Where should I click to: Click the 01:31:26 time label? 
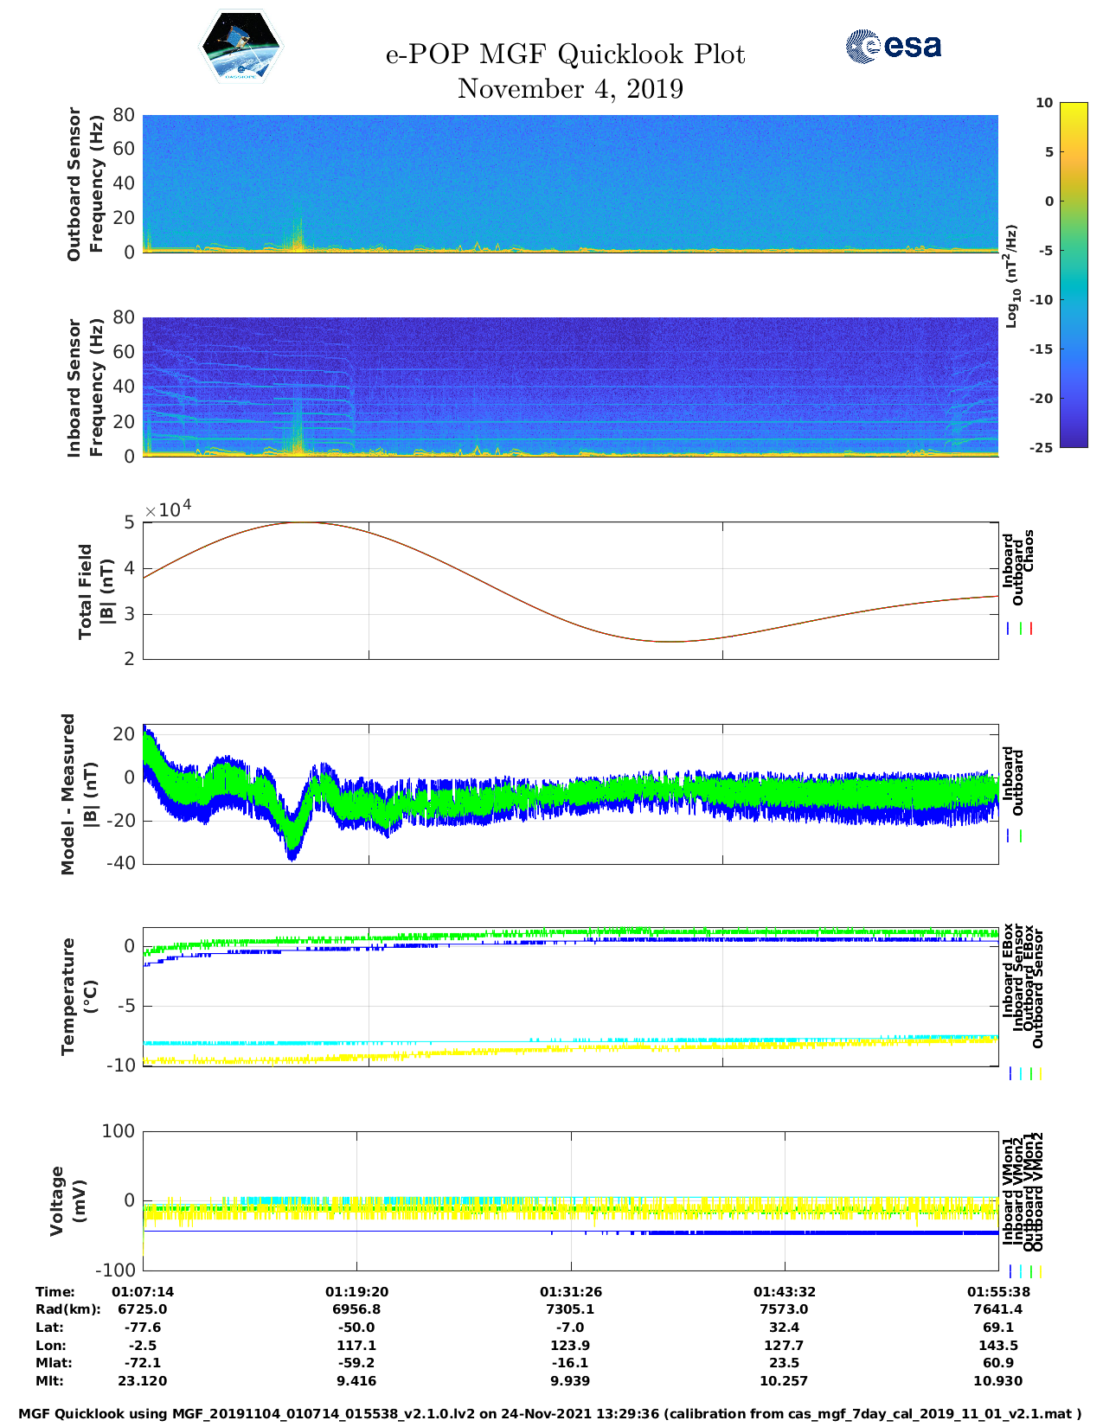point(571,1292)
